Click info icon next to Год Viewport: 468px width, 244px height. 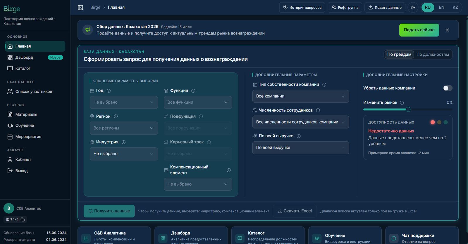pyautogui.click(x=109, y=91)
